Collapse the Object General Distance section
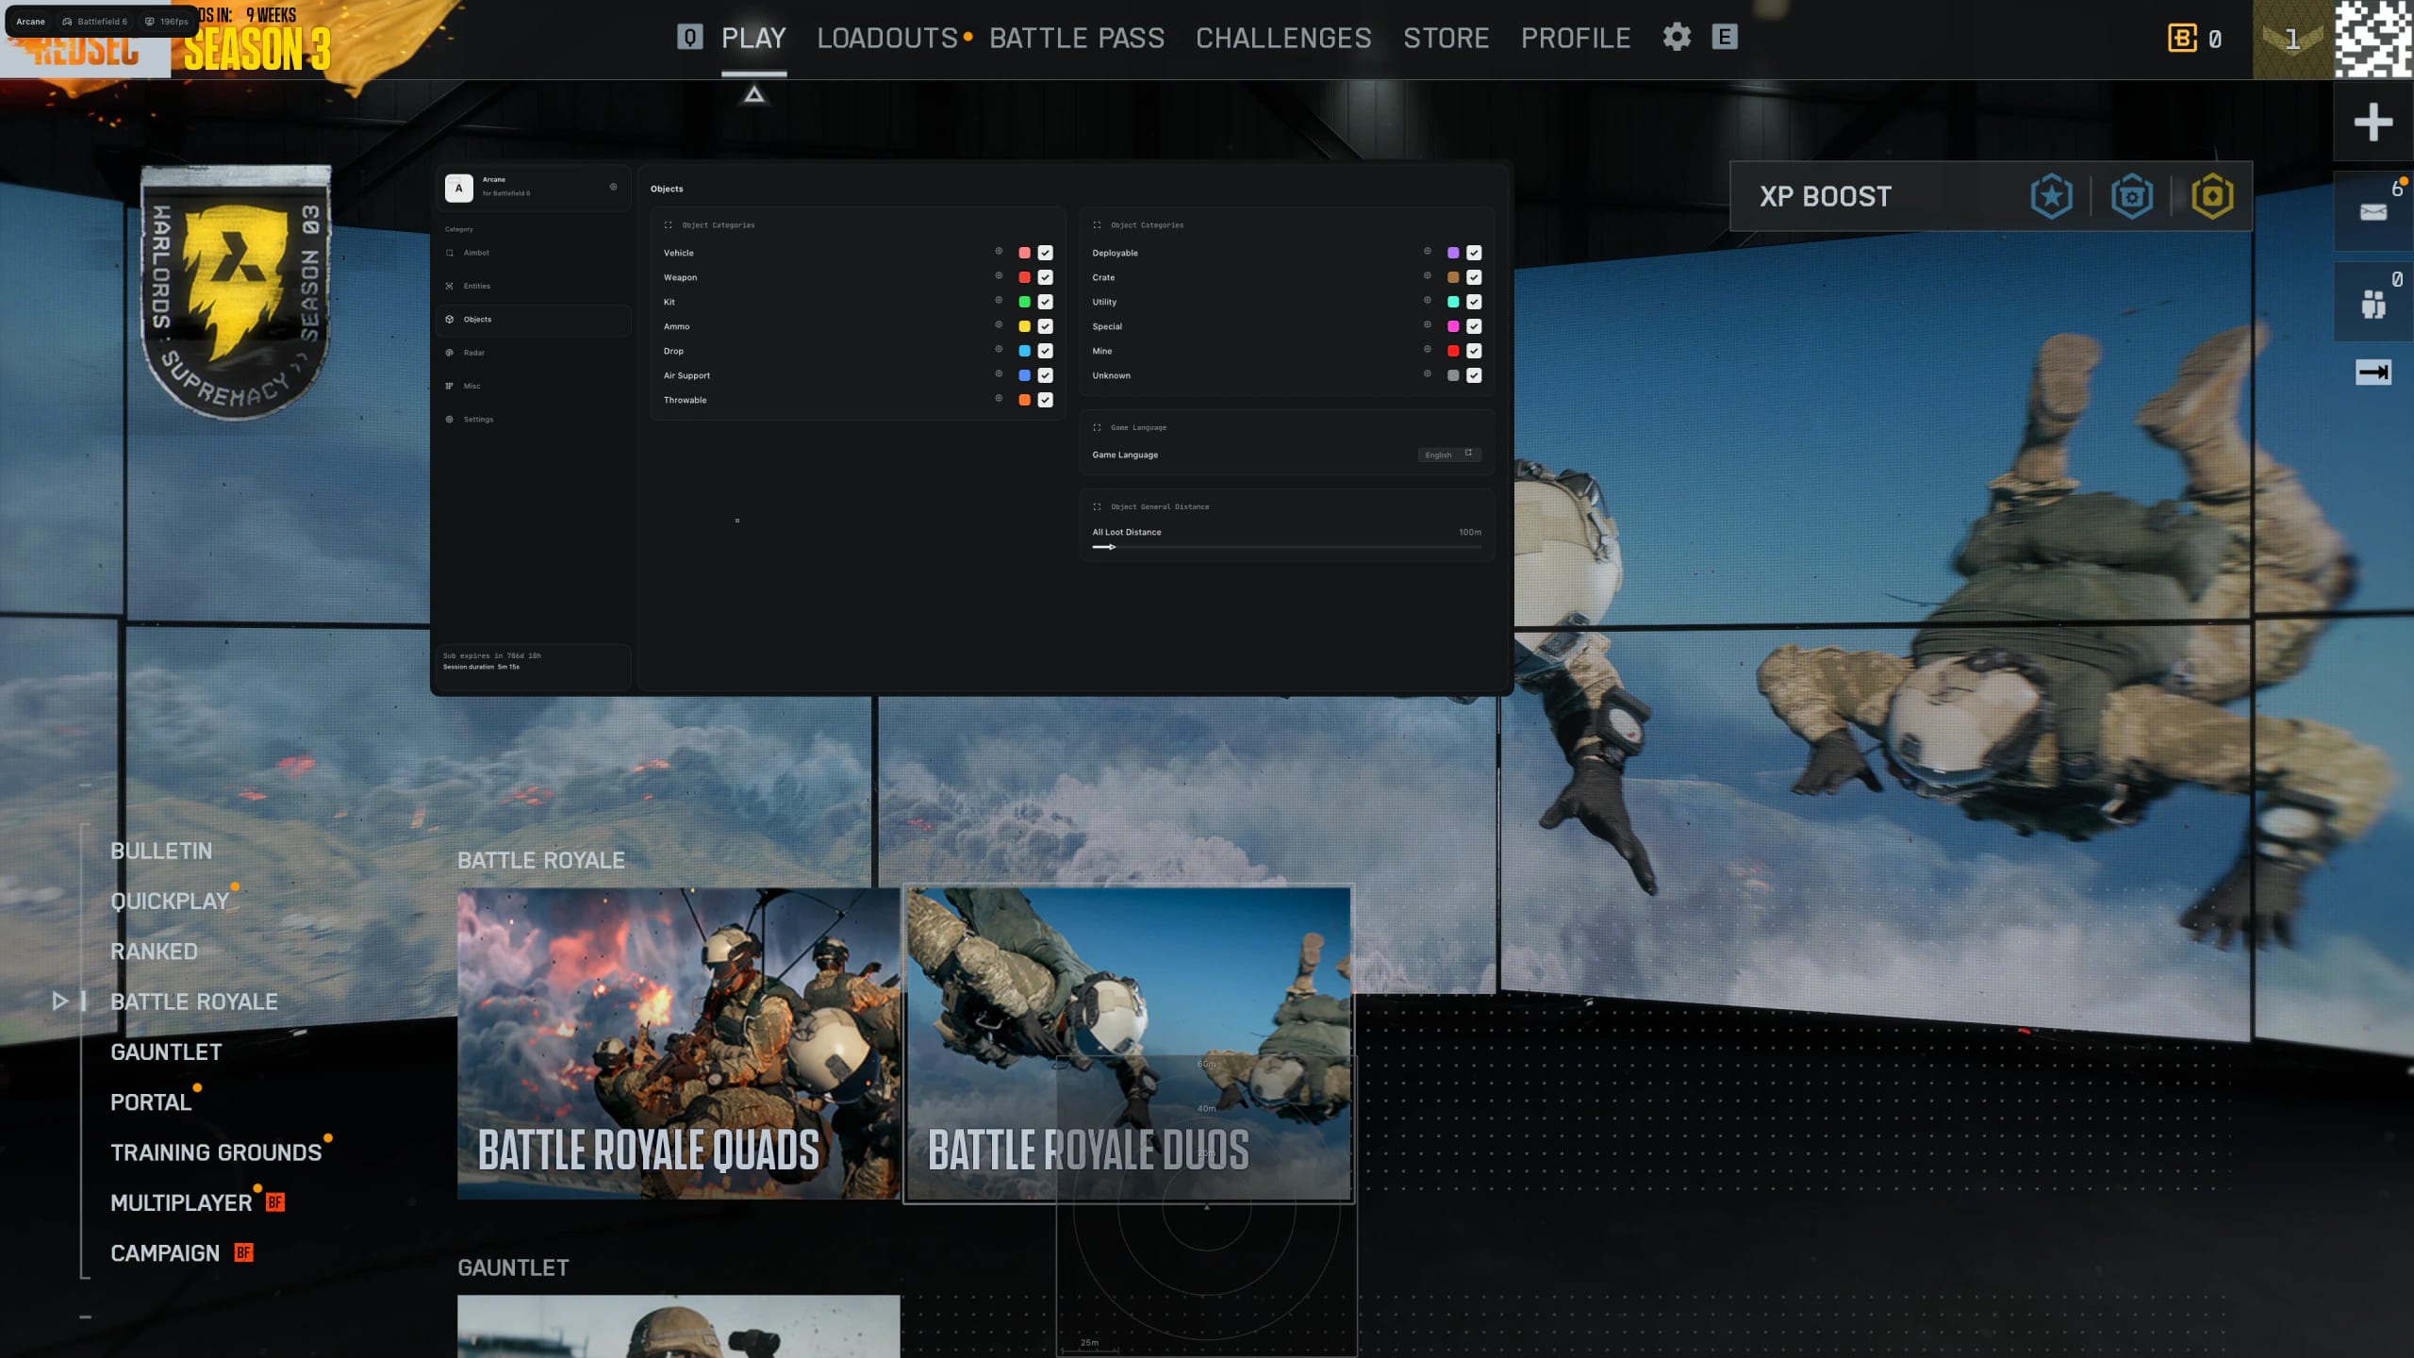Screen dimensions: 2414x1358 1097,506
